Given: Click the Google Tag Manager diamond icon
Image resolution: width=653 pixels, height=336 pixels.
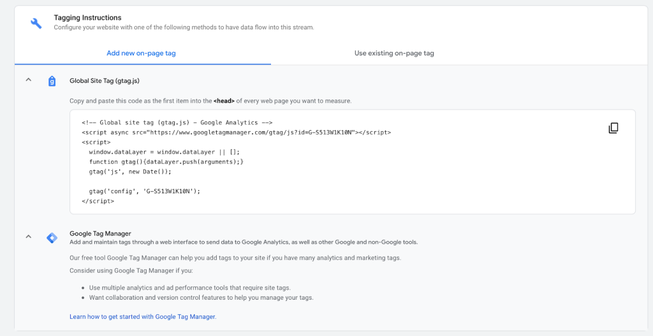Looking at the screenshot, I should point(52,238).
